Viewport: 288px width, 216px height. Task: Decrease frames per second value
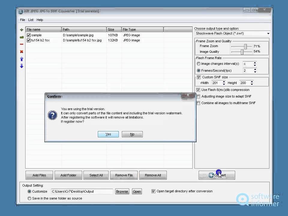click(255, 72)
